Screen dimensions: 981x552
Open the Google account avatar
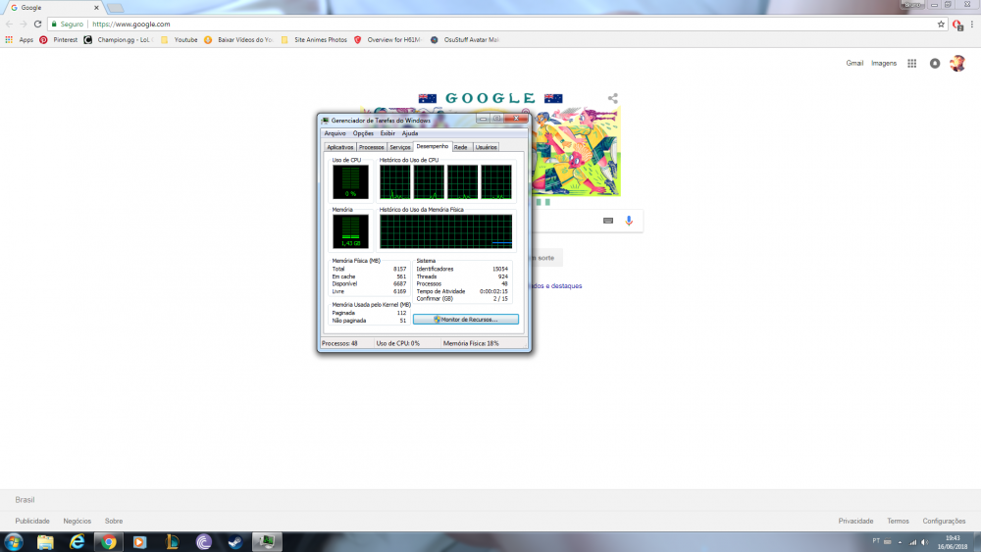click(957, 63)
